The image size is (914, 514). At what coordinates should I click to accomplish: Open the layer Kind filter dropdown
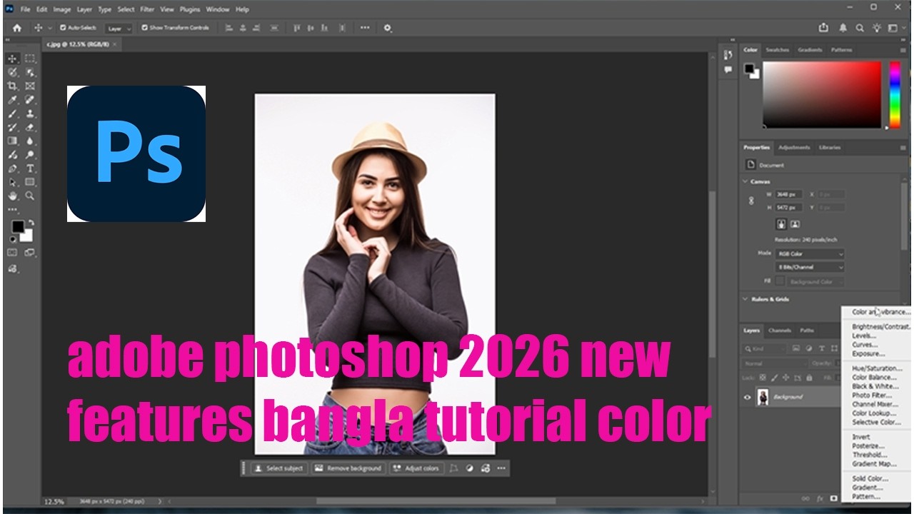[764, 348]
